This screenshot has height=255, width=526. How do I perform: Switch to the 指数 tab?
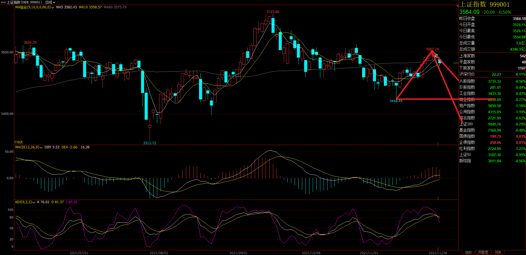(468, 252)
